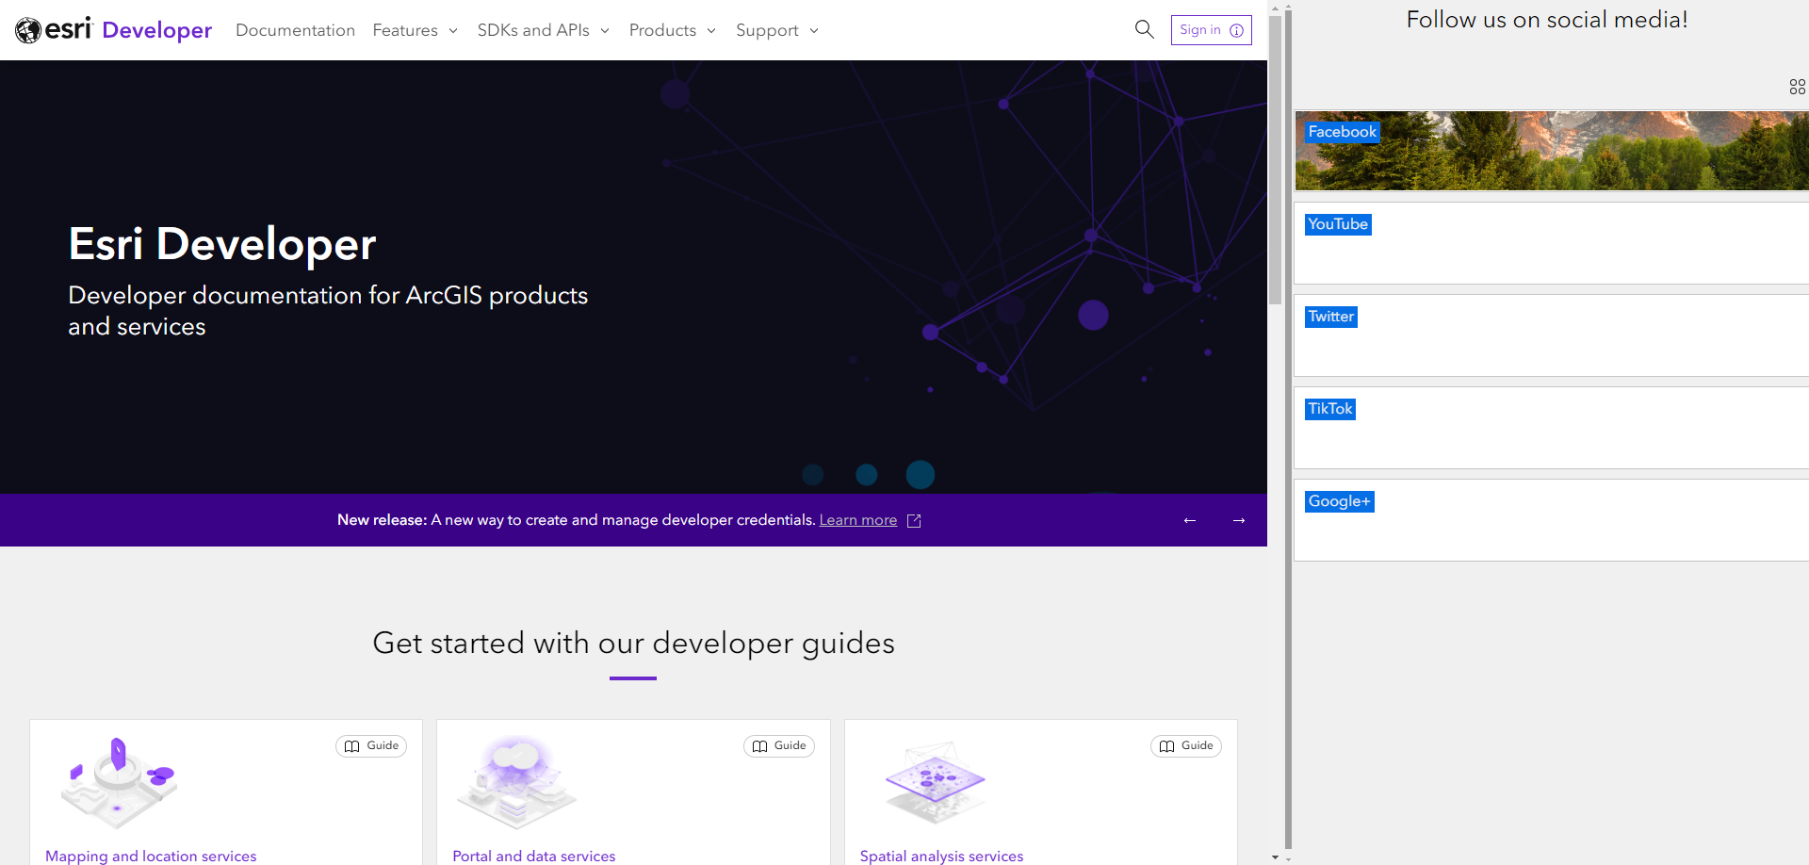This screenshot has height=865, width=1809.
Task: Open Guide for Spatial analysis services
Action: tap(1186, 745)
